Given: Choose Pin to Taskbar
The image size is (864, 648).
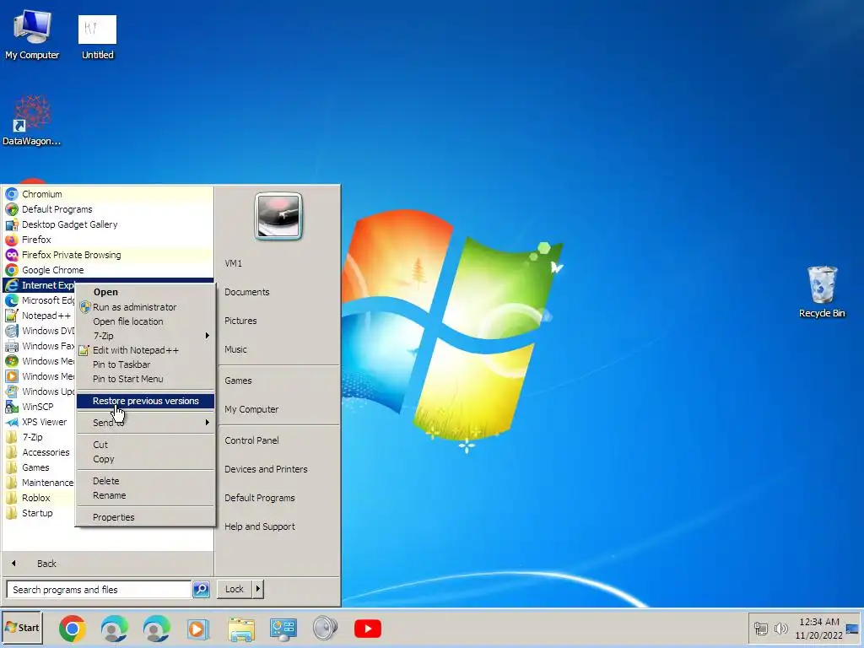Looking at the screenshot, I should pos(145,364).
